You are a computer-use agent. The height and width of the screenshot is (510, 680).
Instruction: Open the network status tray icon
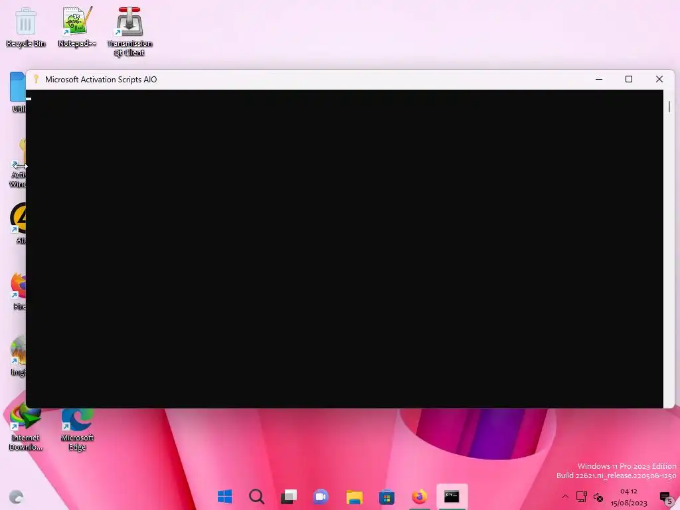[x=581, y=497]
